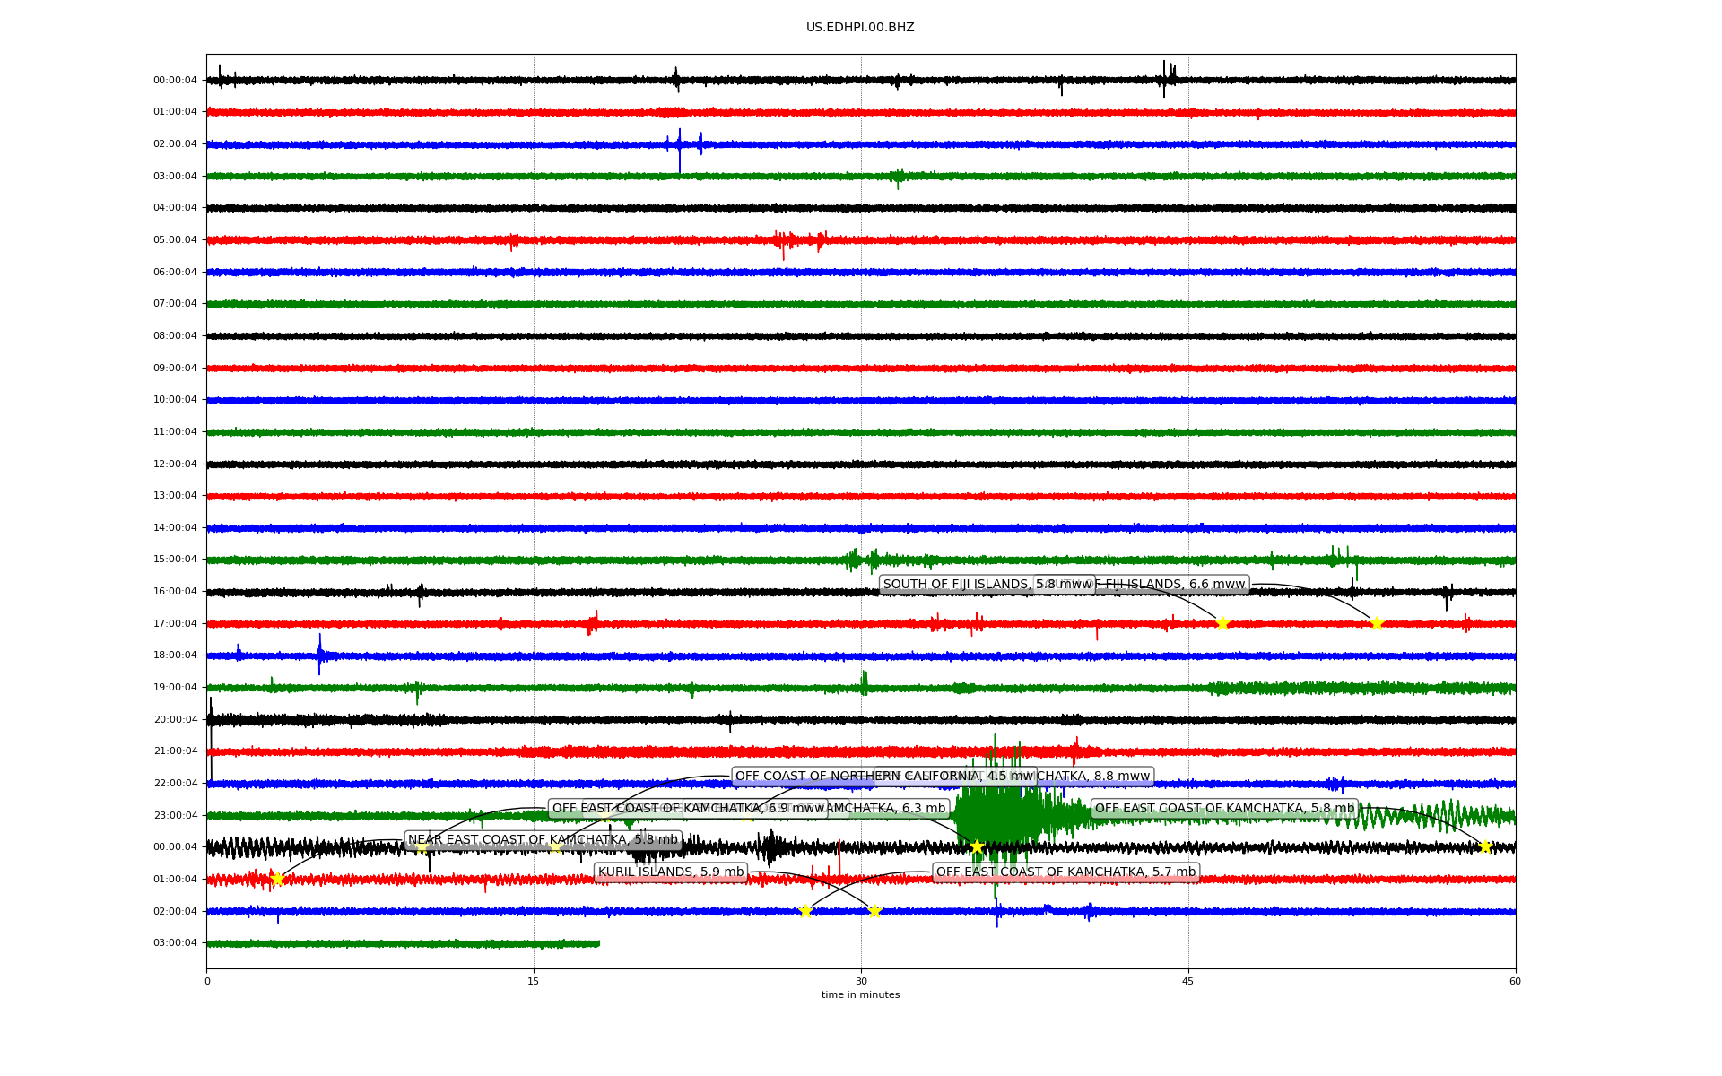The image size is (1722, 1076).
Task: Click the 13:00:04 row label
Action: [175, 496]
